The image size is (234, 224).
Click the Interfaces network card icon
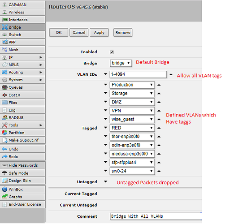tap(4, 20)
